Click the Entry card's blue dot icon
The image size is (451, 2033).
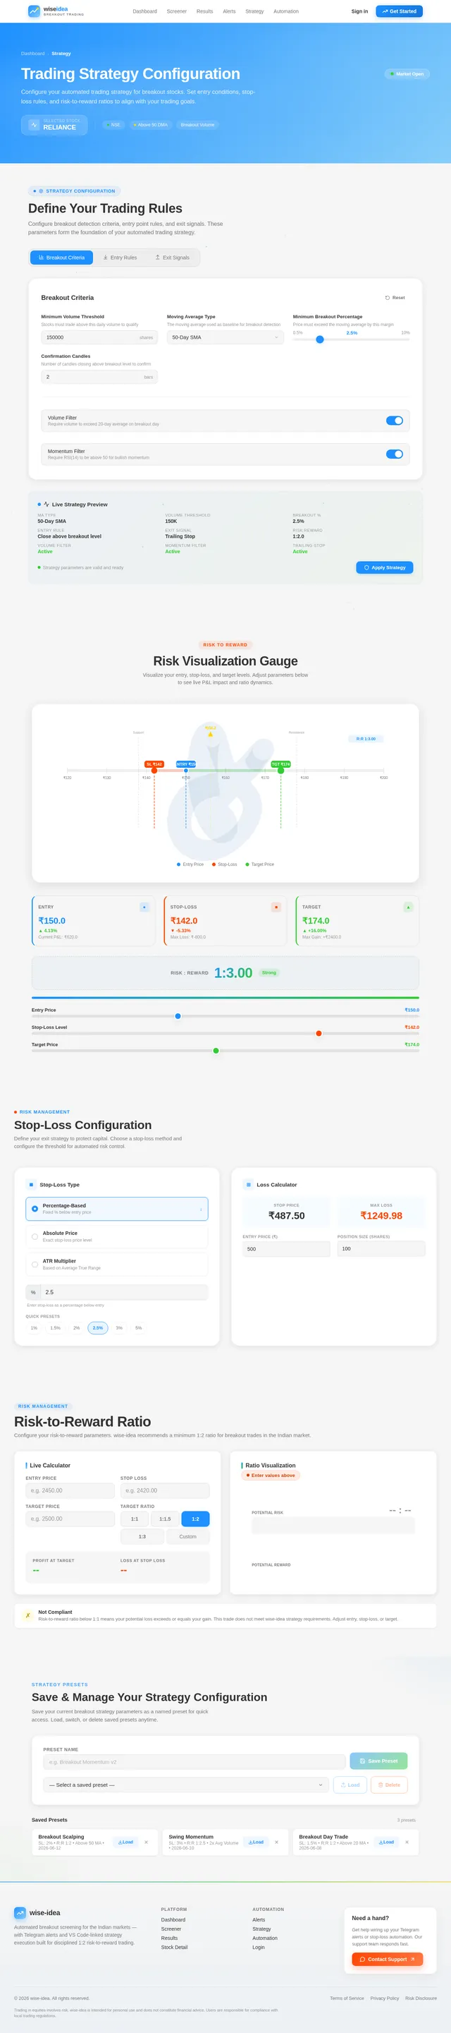144,907
